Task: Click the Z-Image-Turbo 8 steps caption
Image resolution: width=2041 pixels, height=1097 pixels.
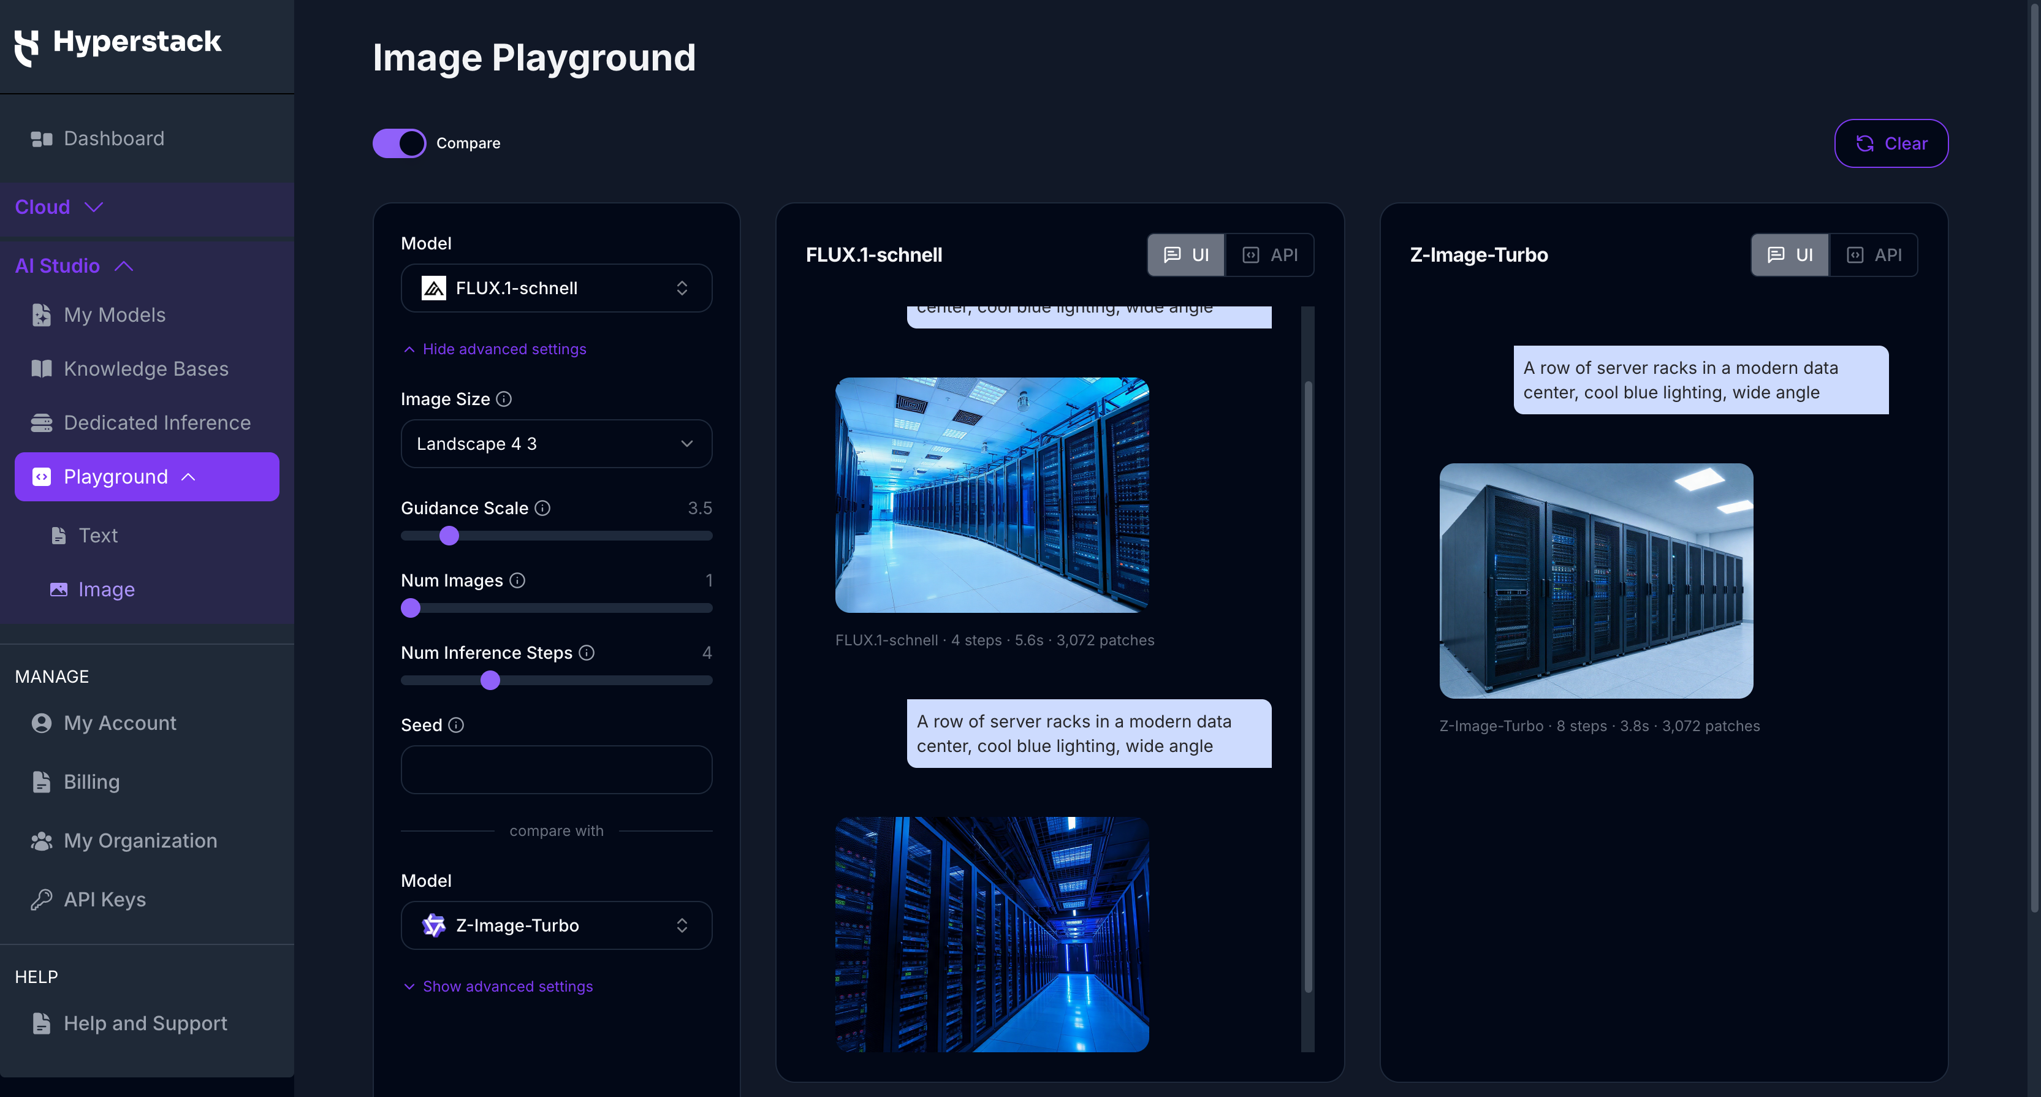Action: tap(1600, 726)
